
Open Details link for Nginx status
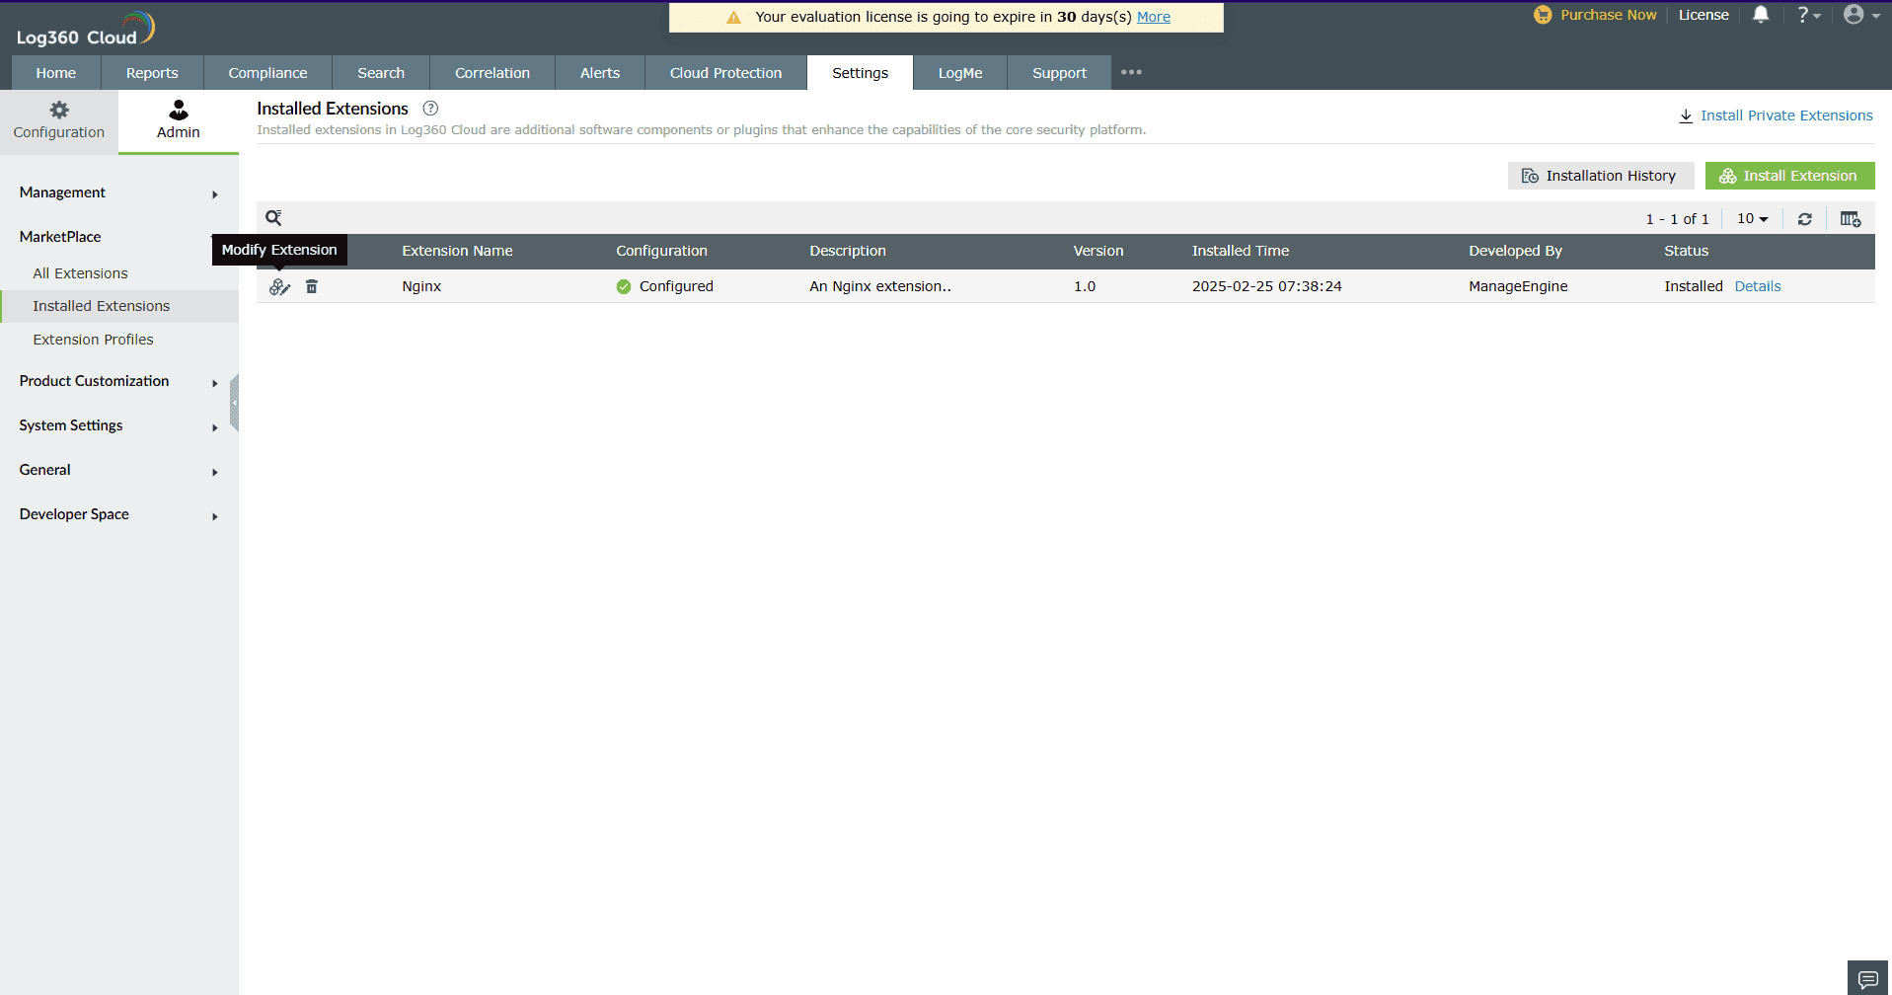(x=1758, y=286)
